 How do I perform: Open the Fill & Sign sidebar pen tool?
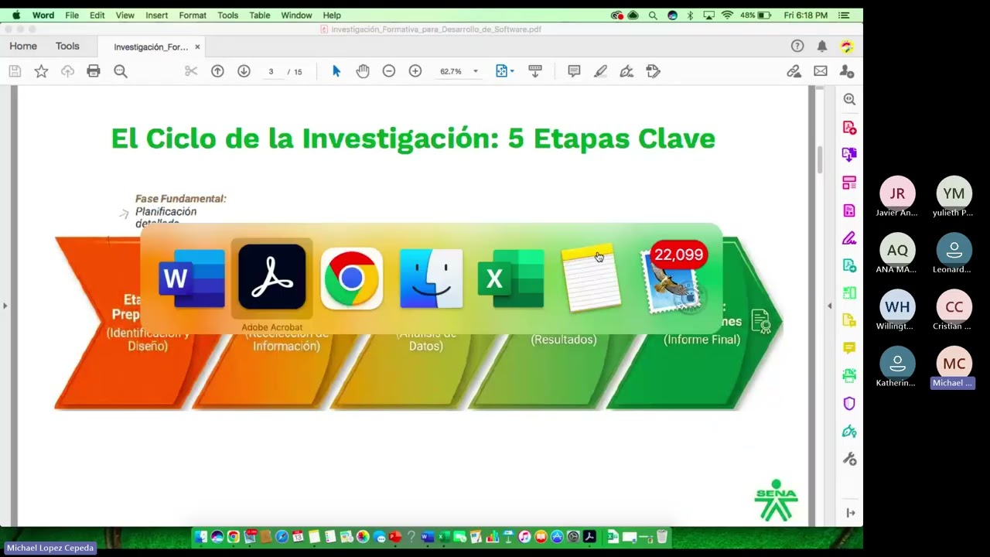[849, 238]
